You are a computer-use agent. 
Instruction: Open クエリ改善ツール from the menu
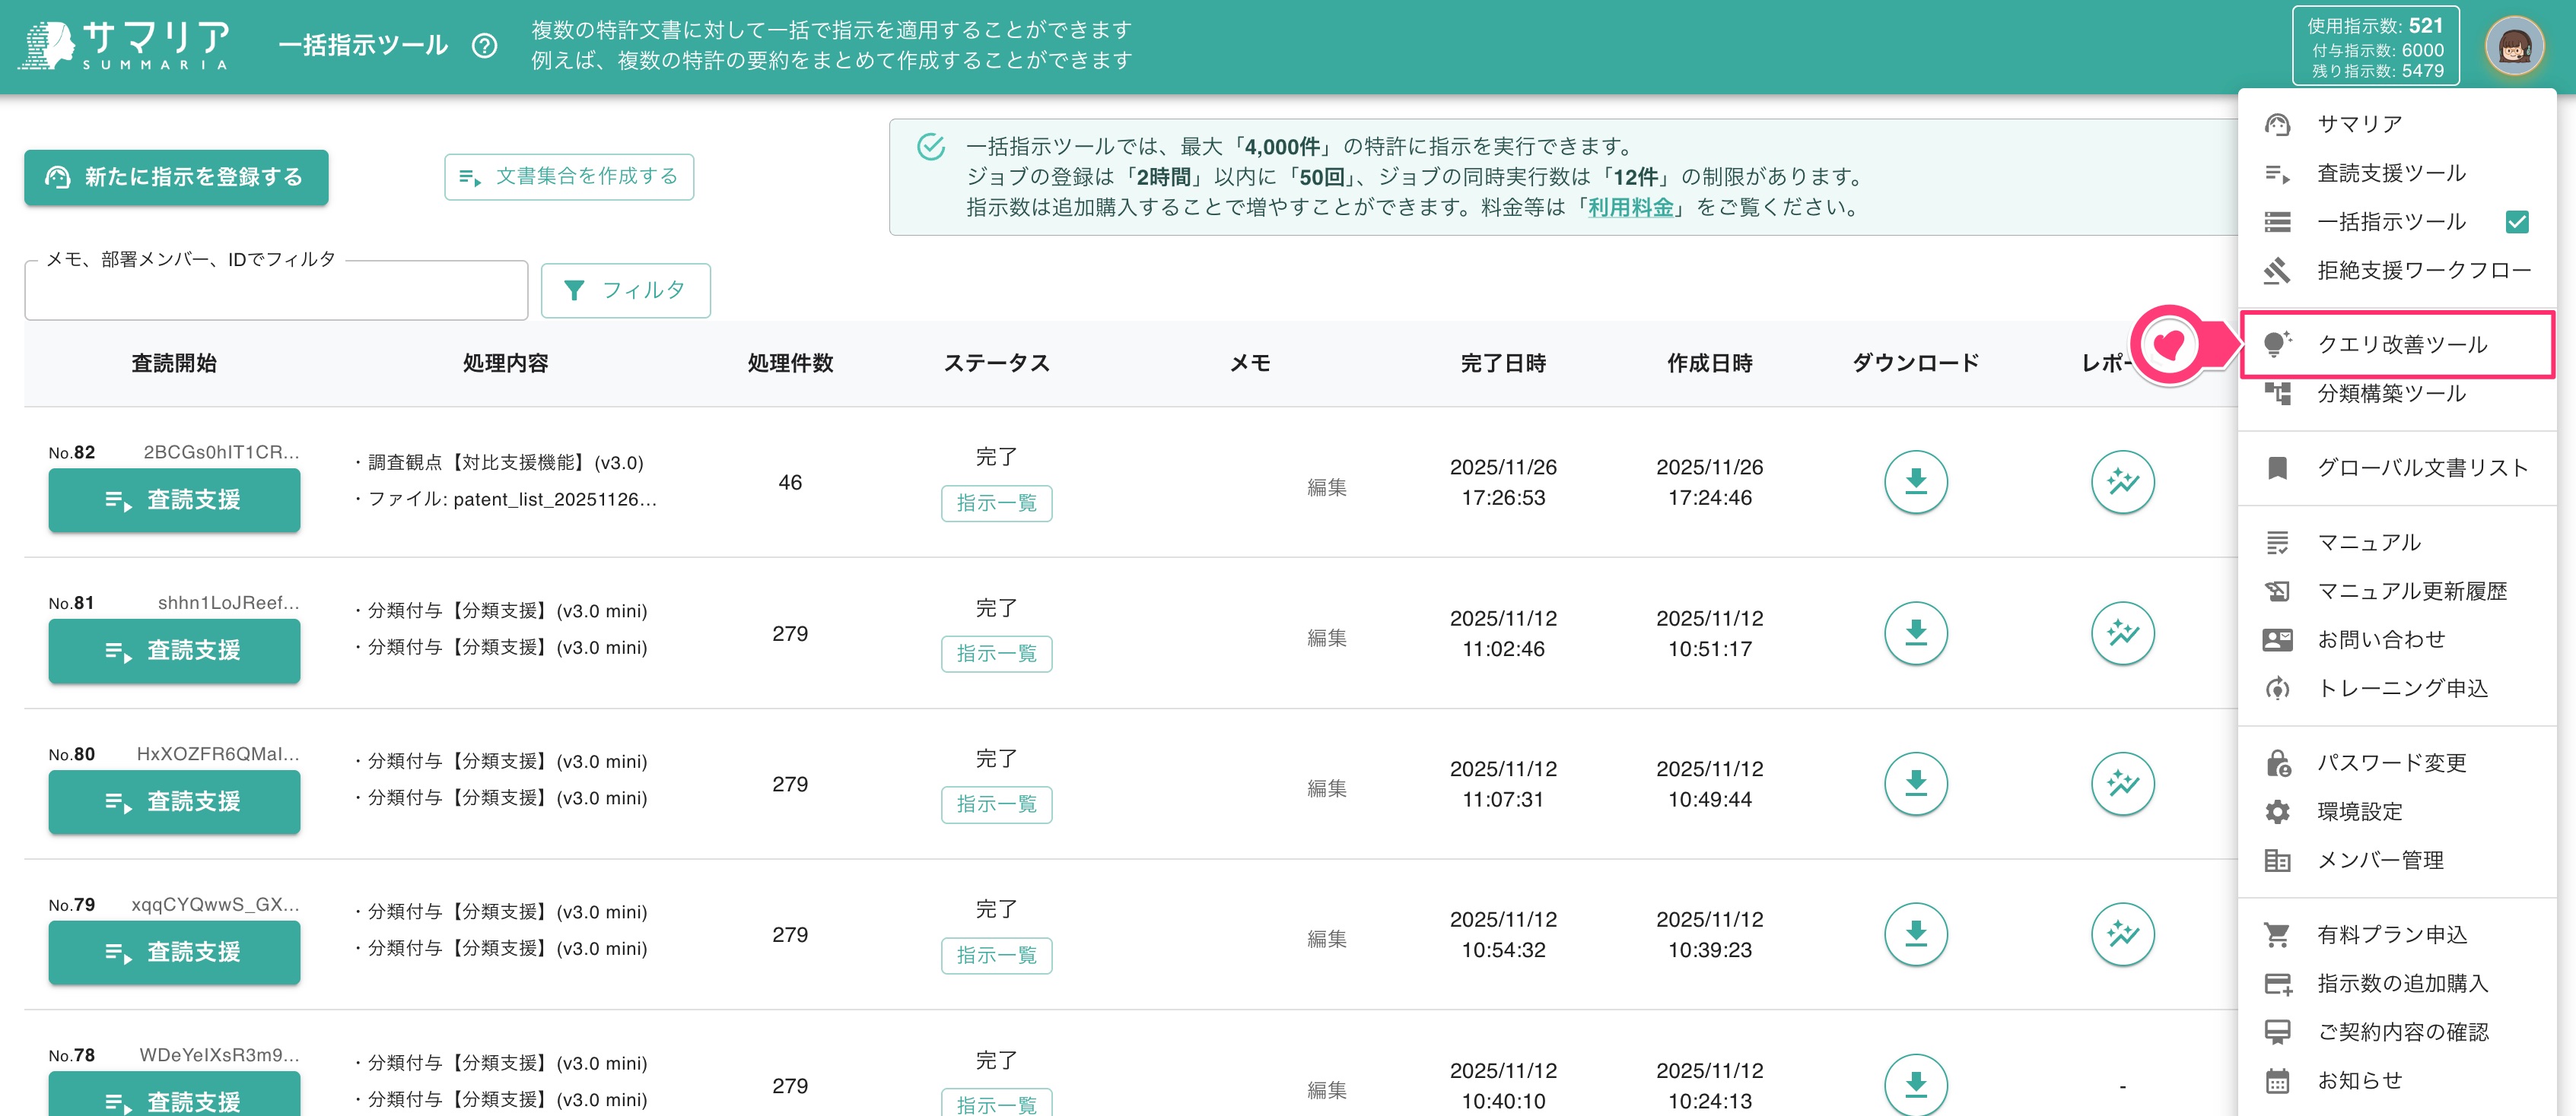2397,344
